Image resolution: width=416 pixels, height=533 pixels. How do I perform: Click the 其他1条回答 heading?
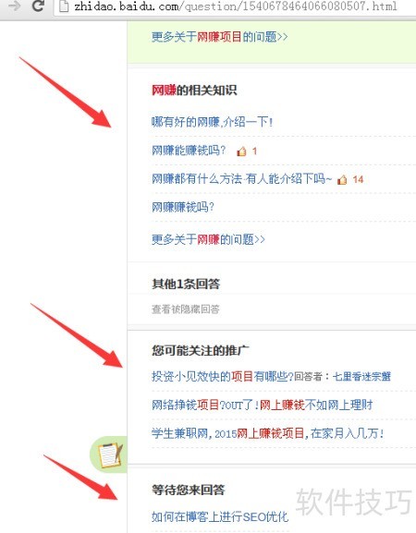tap(186, 284)
